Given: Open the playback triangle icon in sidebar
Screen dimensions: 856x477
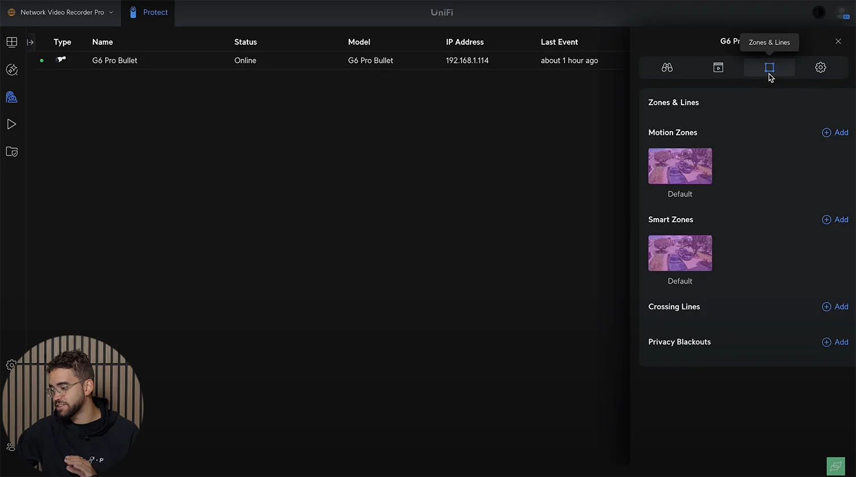Looking at the screenshot, I should tap(11, 124).
